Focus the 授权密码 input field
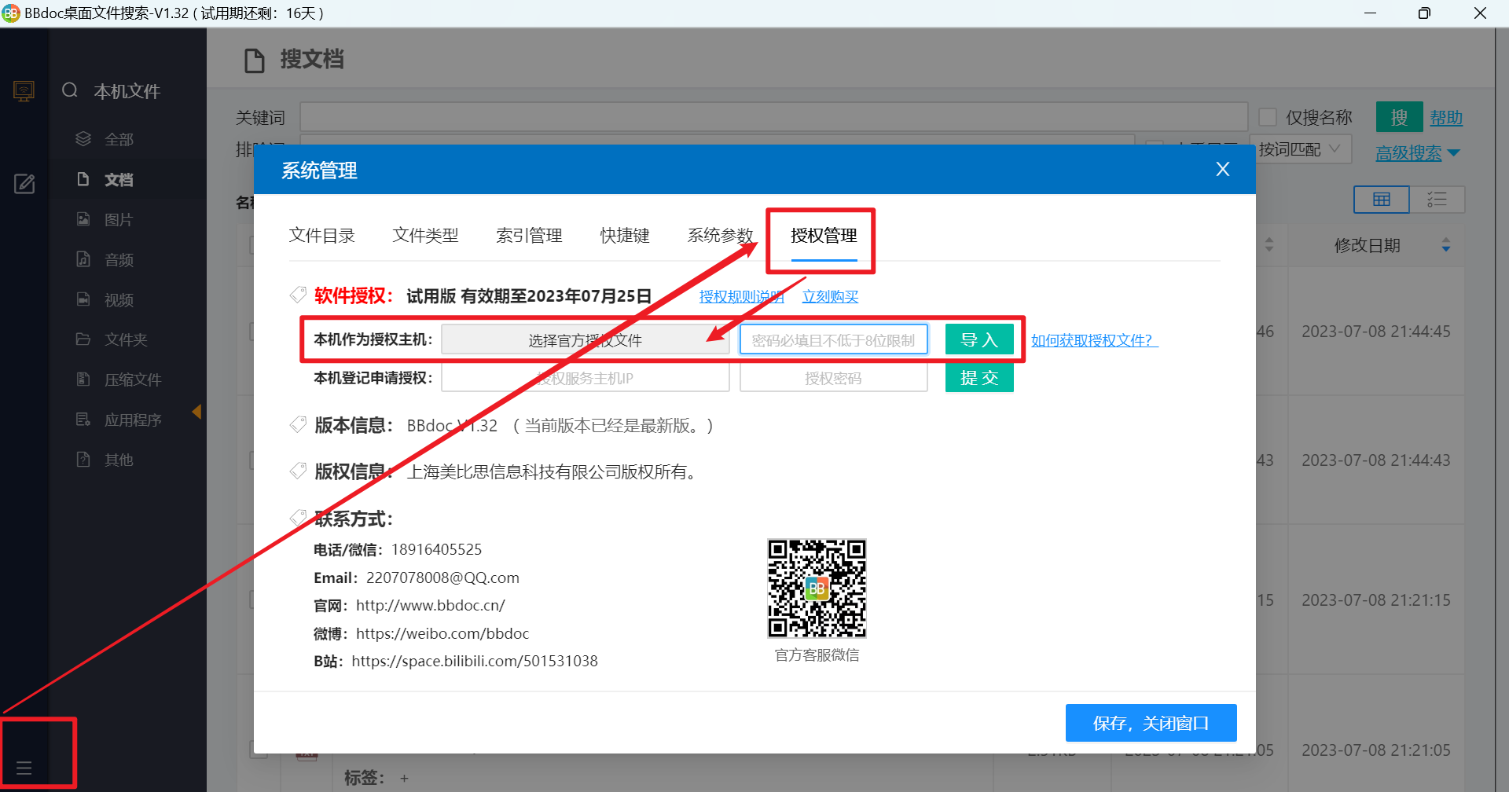Image resolution: width=1509 pixels, height=792 pixels. (834, 378)
